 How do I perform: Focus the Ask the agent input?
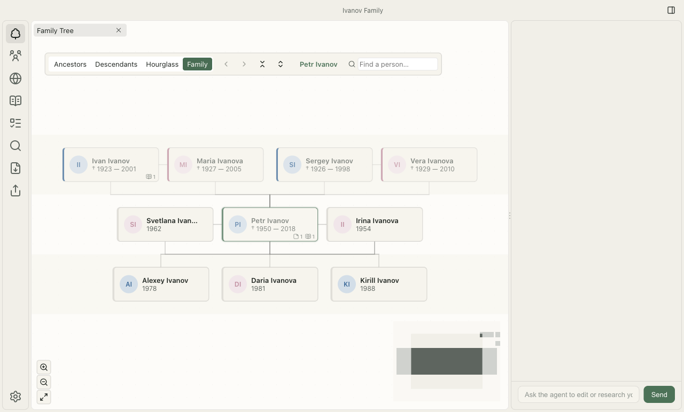coord(578,394)
